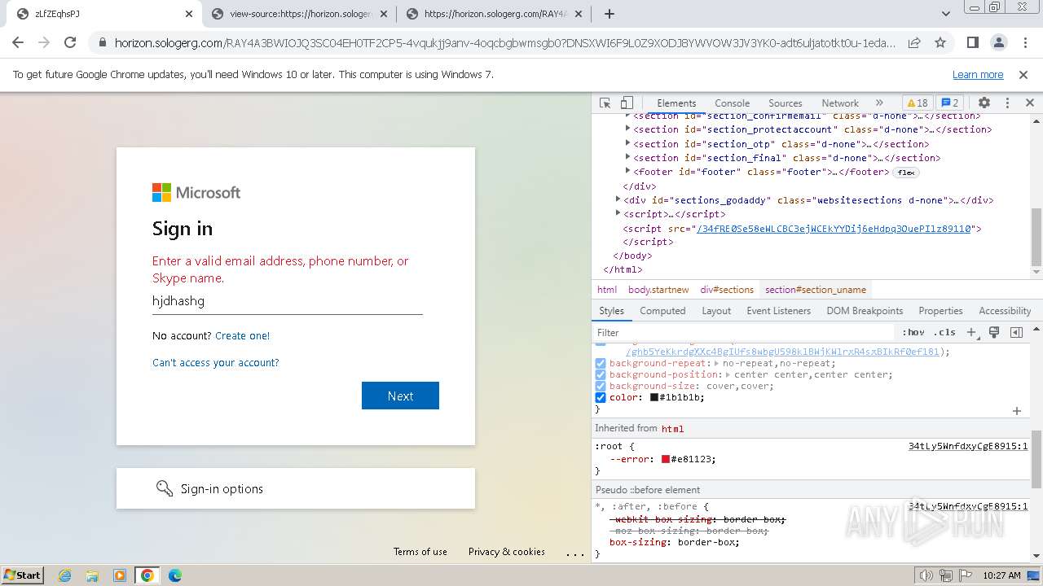
Task: Open Can't access your account link
Action: tap(216, 362)
